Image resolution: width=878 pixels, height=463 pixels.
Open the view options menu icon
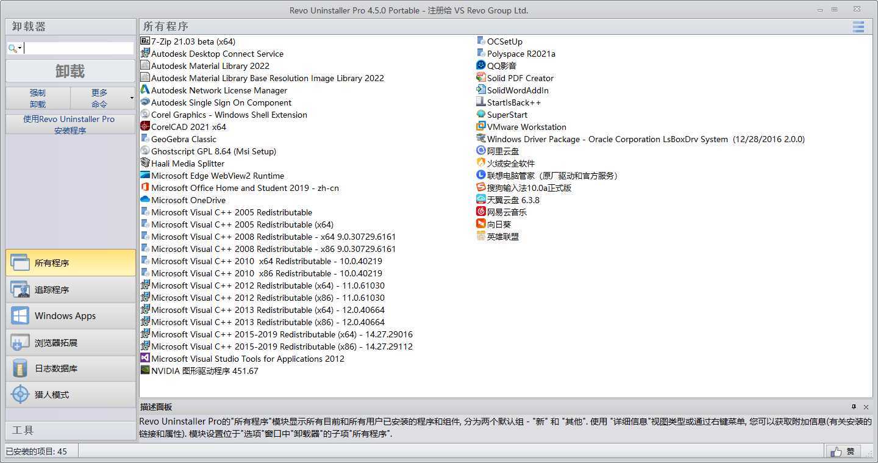point(858,27)
